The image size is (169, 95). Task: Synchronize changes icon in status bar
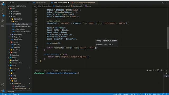[x=10, y=94]
